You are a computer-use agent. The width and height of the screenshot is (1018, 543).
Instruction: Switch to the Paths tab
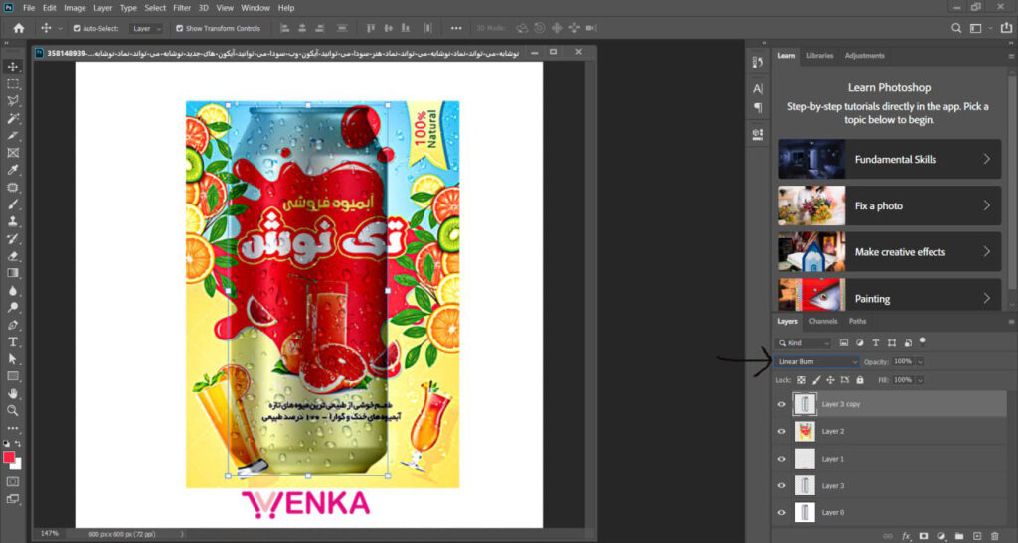(857, 321)
